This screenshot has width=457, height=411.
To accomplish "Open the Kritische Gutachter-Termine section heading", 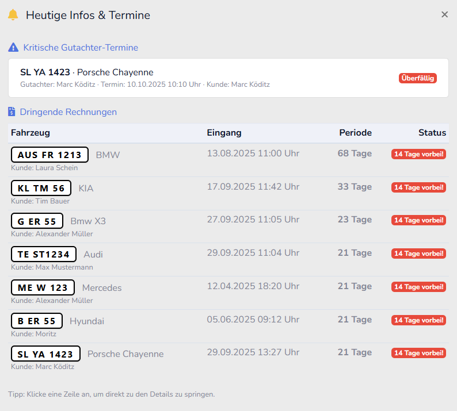I will [81, 48].
